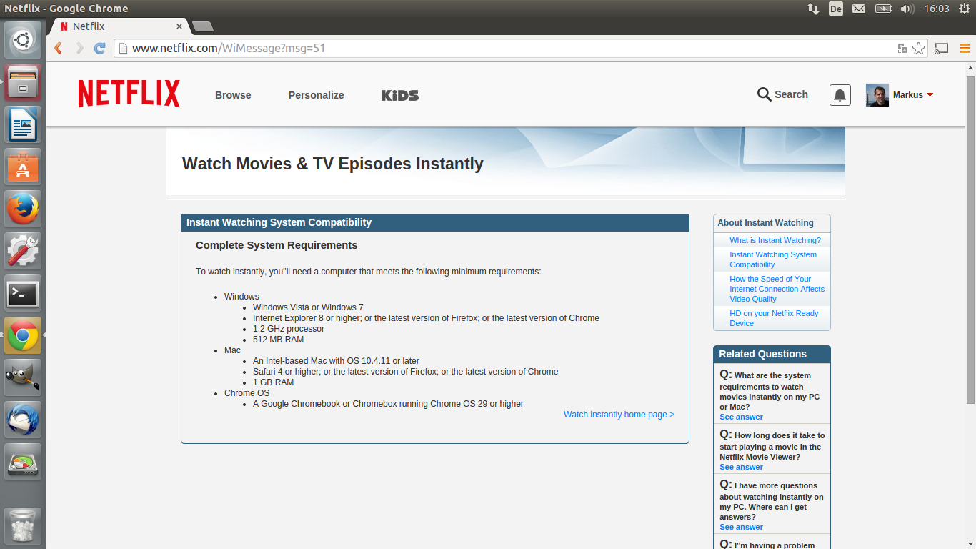Image resolution: width=976 pixels, height=549 pixels.
Task: Bookmark this page with the star icon
Action: (918, 49)
